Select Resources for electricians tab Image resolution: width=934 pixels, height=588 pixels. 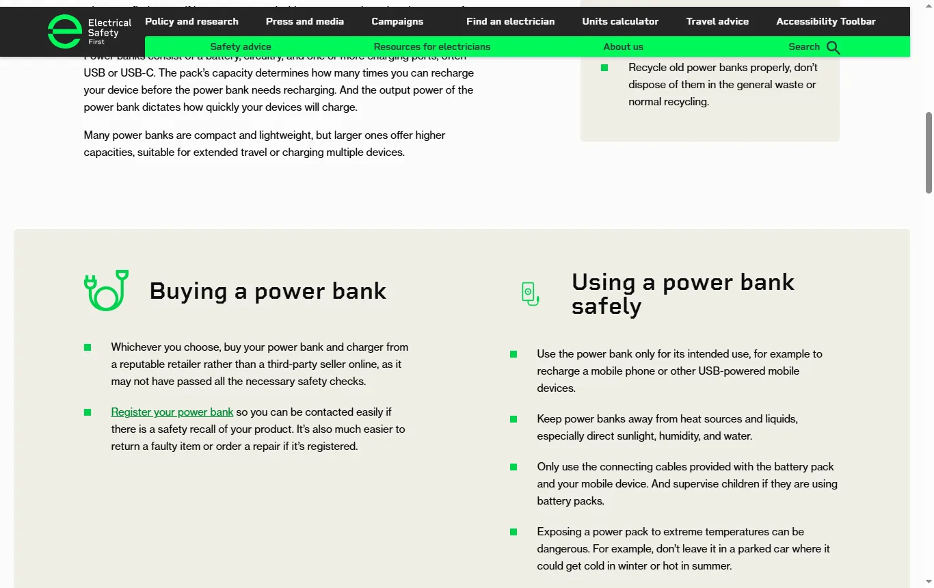432,46
